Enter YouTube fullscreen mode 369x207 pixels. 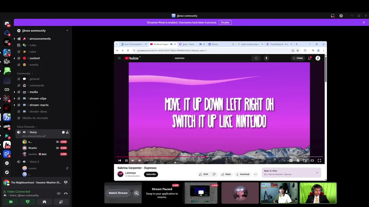319,160
